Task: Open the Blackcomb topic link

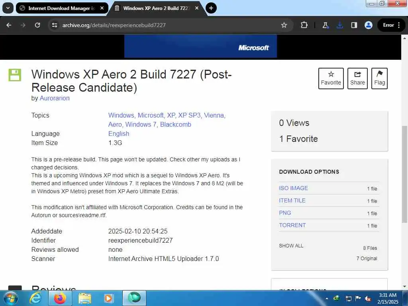Action: tap(176, 124)
